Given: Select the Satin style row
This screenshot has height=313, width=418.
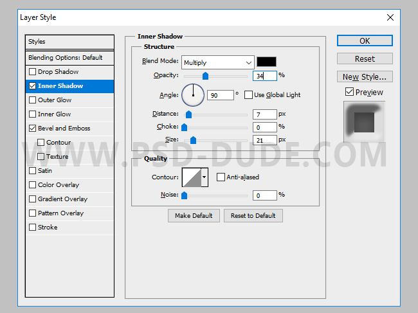Looking at the screenshot, I should click(x=69, y=170).
